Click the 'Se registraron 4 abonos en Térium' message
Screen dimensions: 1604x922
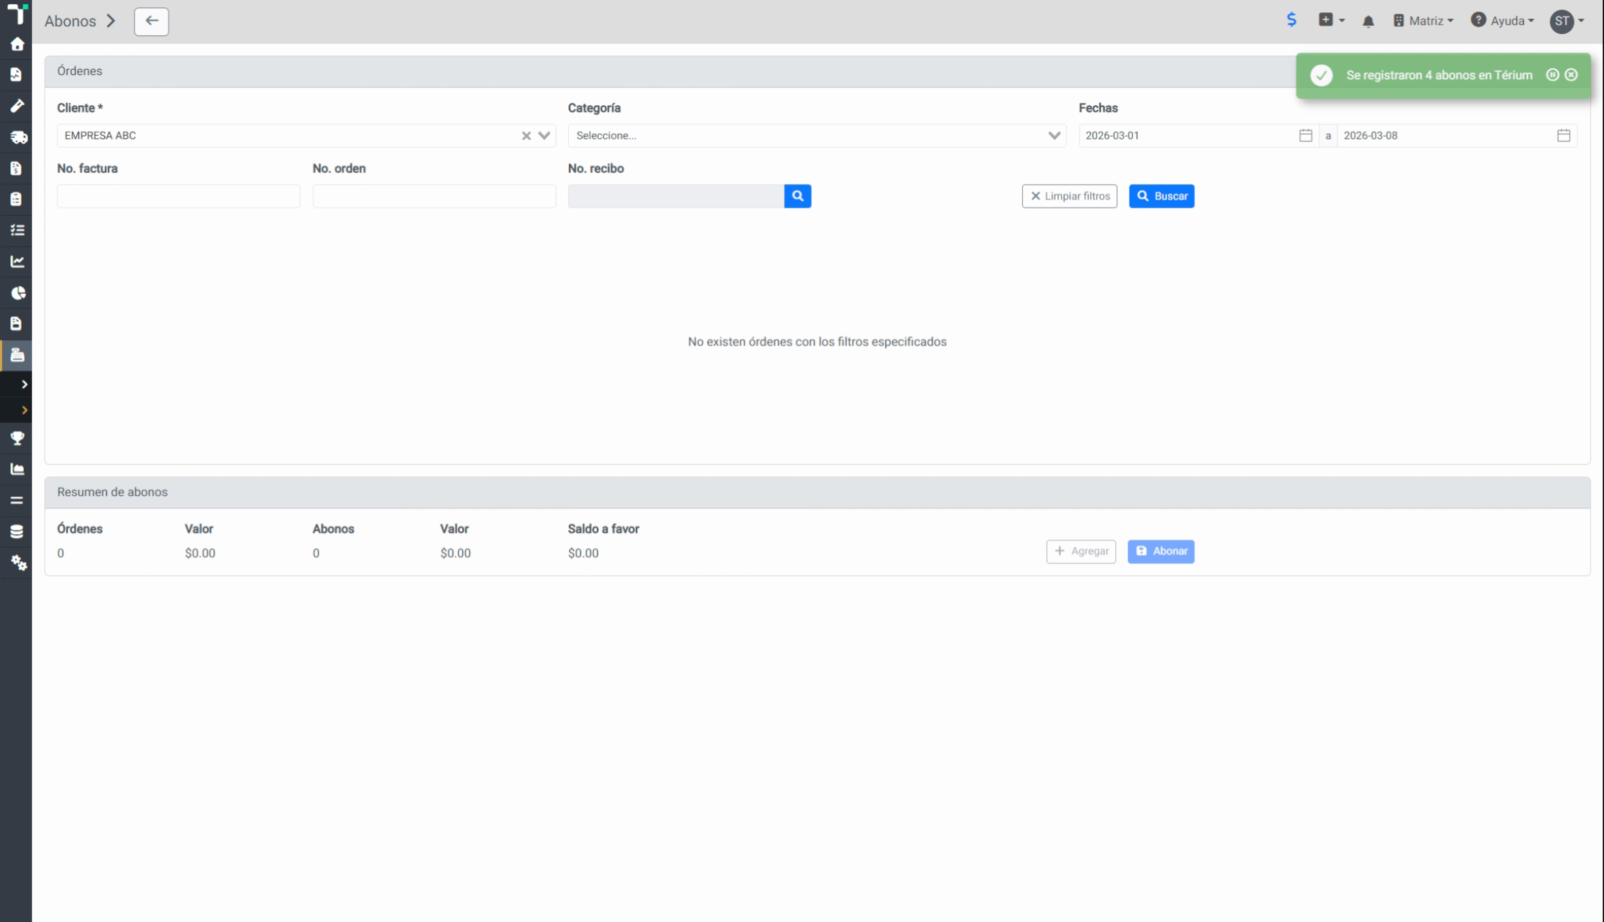1439,75
